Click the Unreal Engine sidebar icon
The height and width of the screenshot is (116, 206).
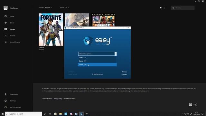pos(5,42)
